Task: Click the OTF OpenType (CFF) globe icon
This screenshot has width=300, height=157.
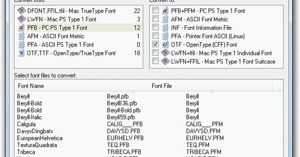Action: pos(165,44)
